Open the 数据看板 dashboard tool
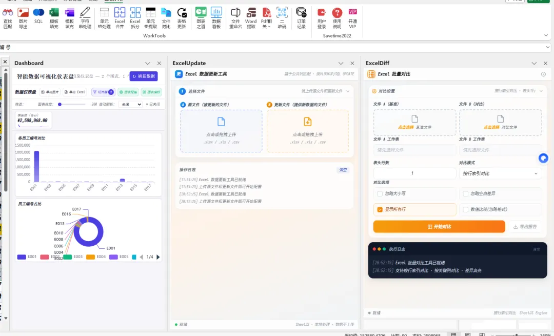 tap(216, 18)
